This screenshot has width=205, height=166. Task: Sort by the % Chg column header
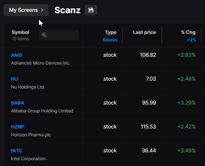click(x=188, y=32)
